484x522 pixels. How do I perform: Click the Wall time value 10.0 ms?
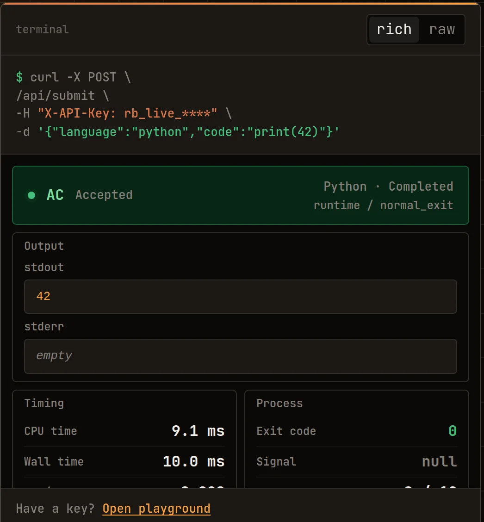(194, 461)
